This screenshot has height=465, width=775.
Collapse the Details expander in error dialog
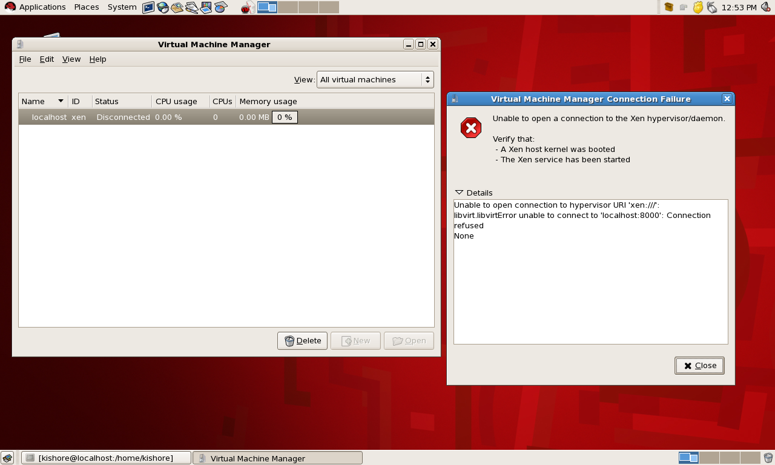point(460,193)
